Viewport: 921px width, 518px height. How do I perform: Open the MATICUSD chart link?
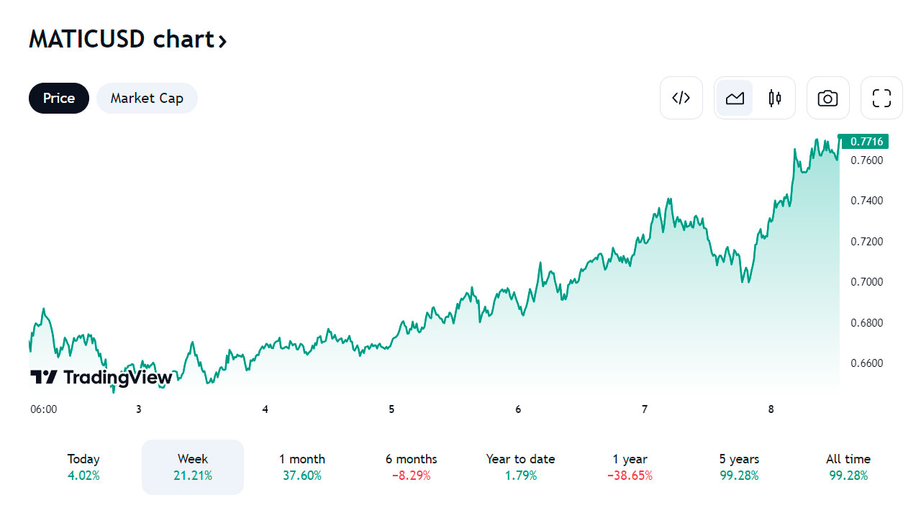point(121,40)
